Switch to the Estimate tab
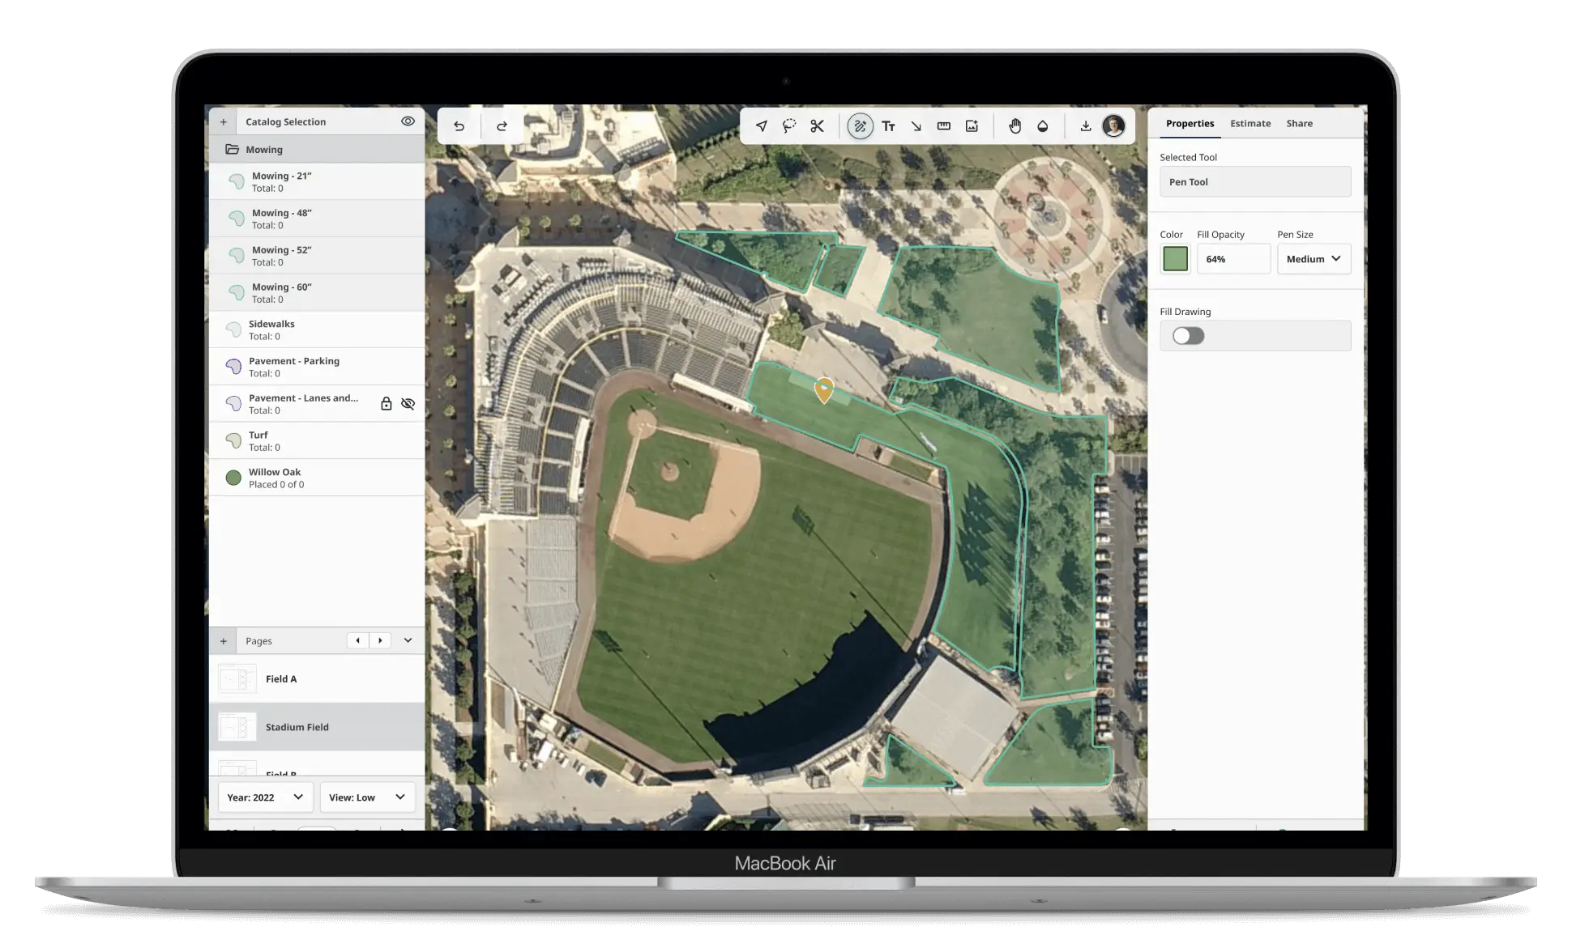 (x=1249, y=123)
